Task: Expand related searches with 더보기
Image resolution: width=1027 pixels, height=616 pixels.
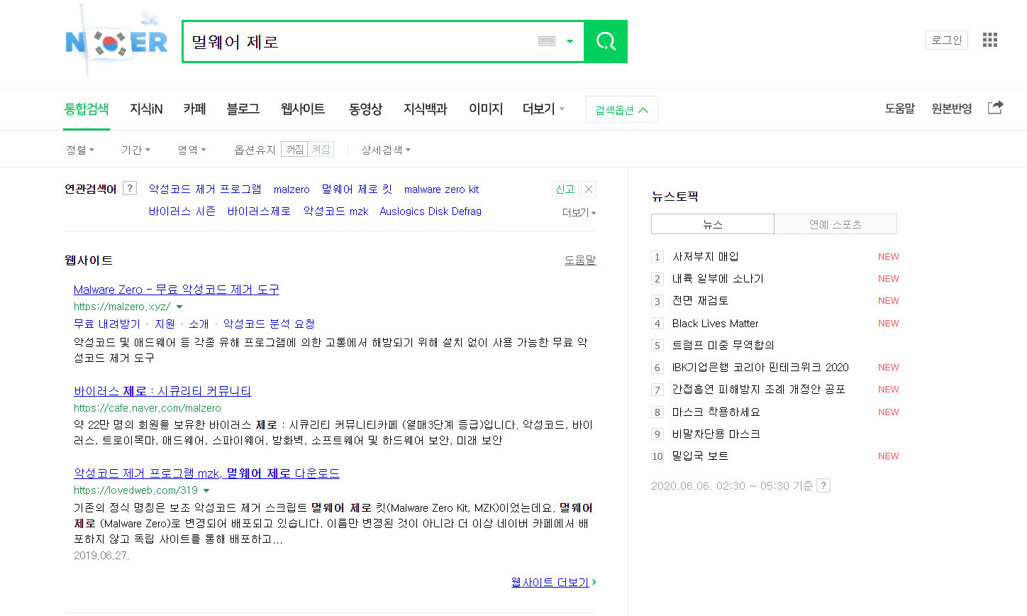Action: pos(579,212)
